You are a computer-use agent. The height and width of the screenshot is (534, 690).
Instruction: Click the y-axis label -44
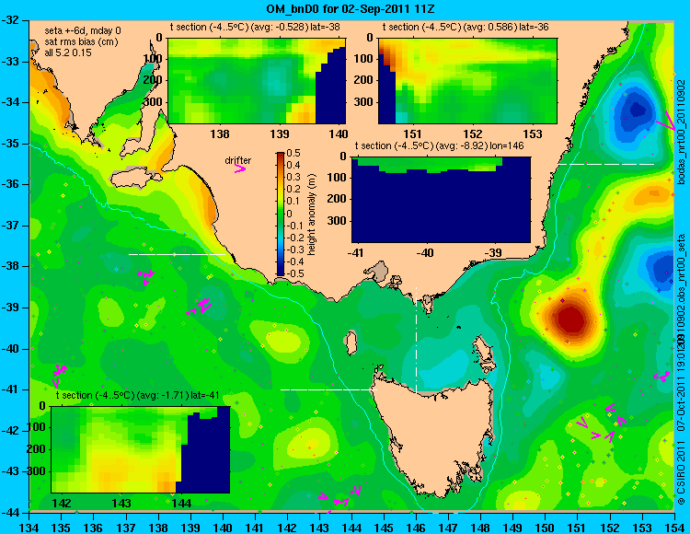click(x=12, y=513)
